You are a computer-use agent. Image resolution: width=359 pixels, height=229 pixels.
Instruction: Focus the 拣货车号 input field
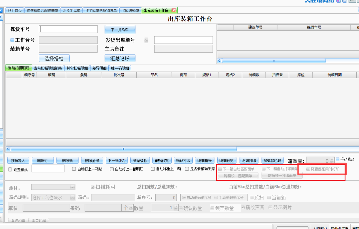point(68,29)
